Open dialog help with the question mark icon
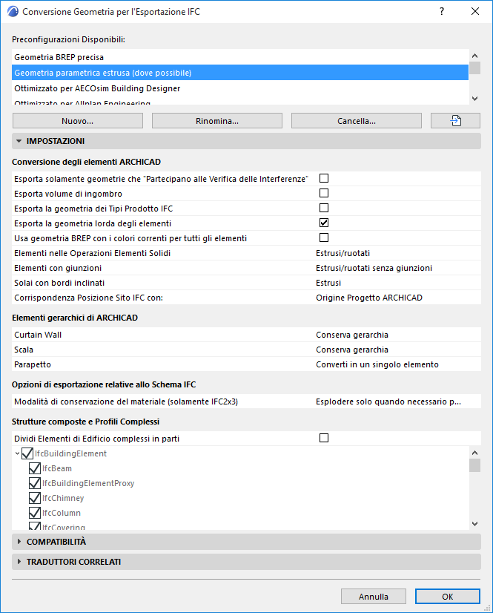Viewport: 493px width, 613px height. click(x=441, y=12)
